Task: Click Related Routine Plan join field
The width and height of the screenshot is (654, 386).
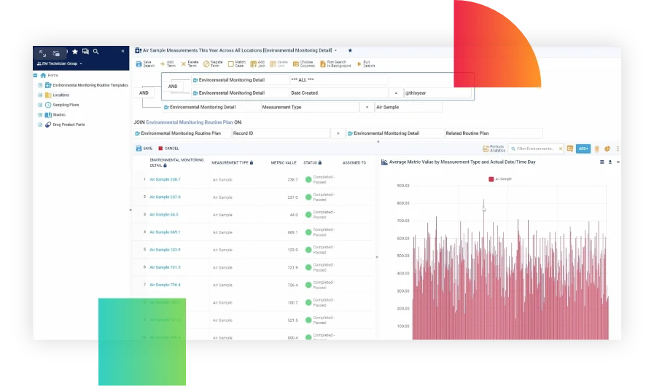Action: point(494,133)
